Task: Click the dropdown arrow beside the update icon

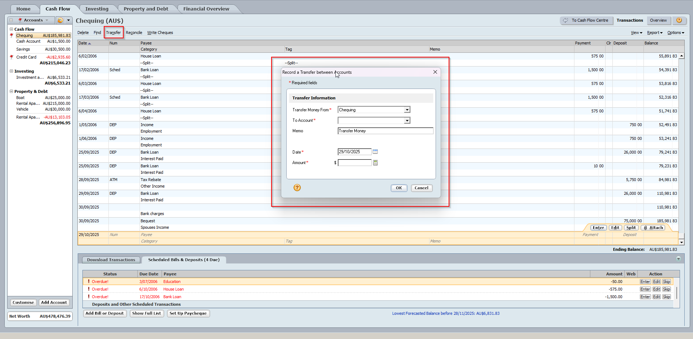Action: (68, 20)
